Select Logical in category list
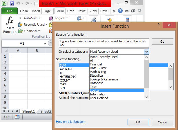Viewport: 178px width, 130px height. click(x=117, y=91)
